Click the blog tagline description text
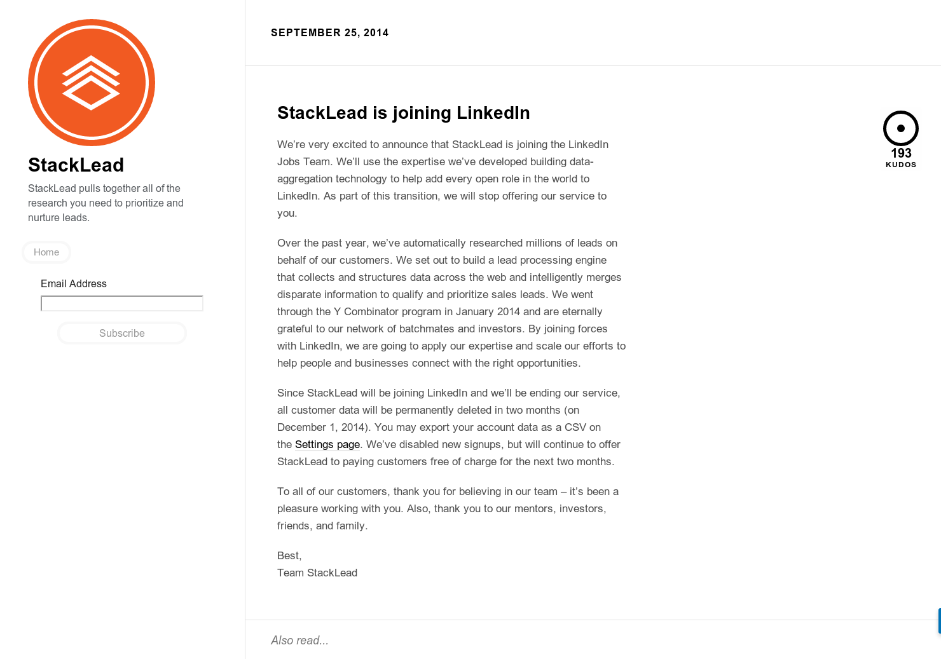 [x=106, y=203]
